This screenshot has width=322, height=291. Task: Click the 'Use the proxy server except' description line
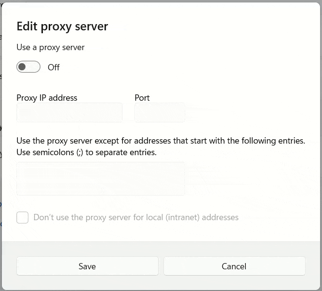(x=161, y=141)
